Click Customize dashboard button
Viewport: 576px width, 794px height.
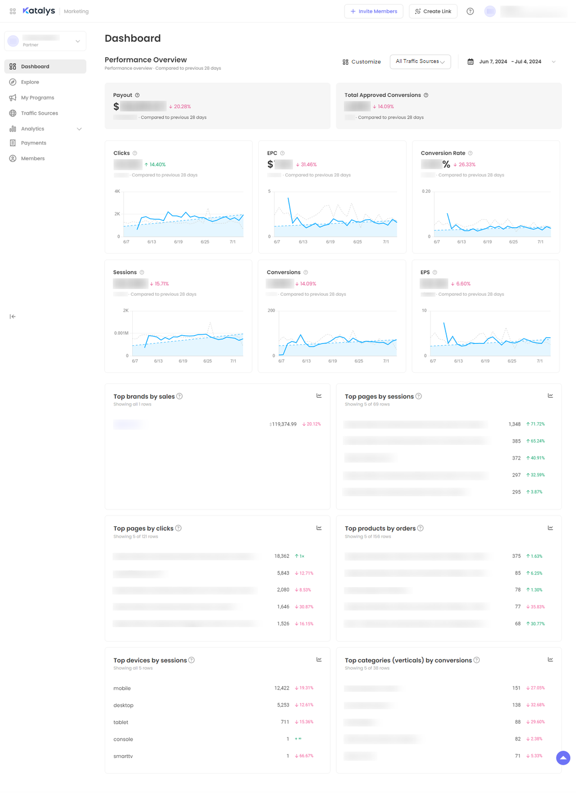tap(362, 62)
